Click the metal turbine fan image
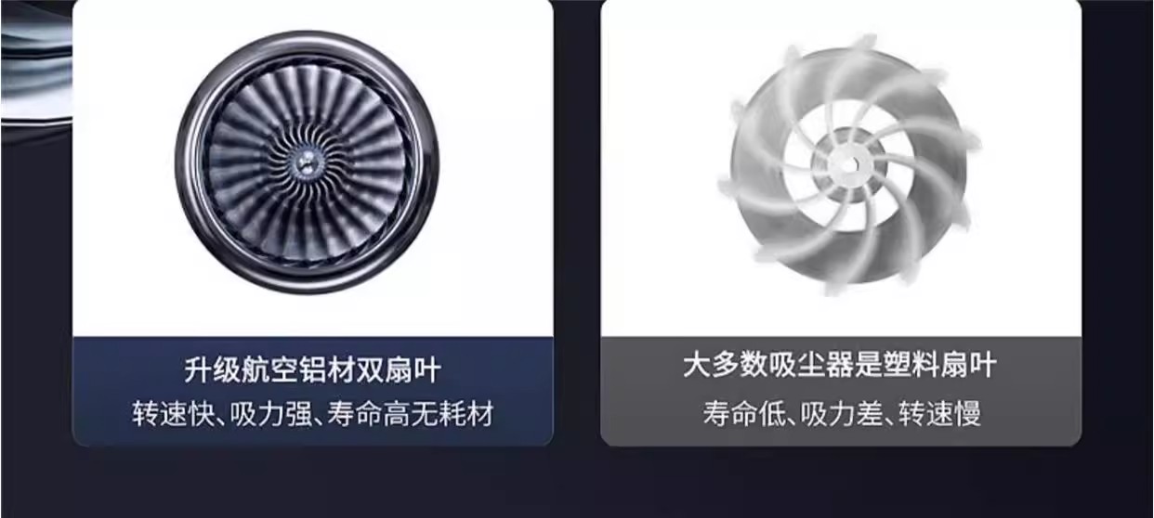The width and height of the screenshot is (1154, 518). [308, 162]
